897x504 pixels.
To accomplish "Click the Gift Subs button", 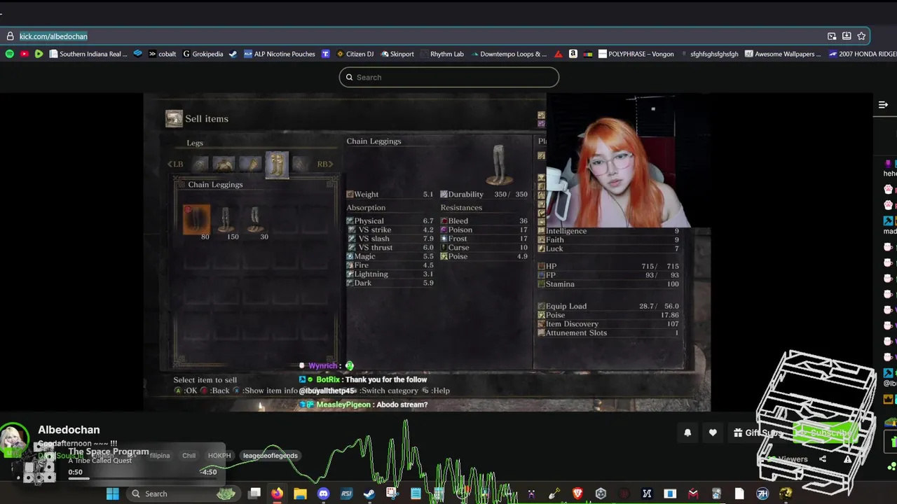I will pyautogui.click(x=758, y=433).
